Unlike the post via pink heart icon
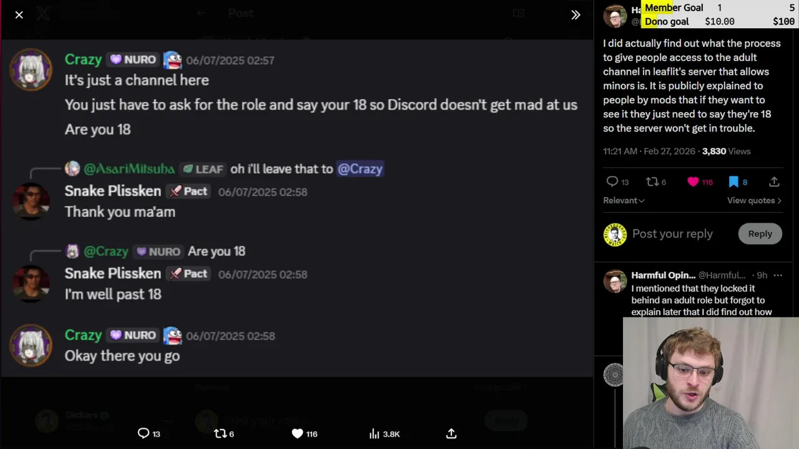The height and width of the screenshot is (449, 799). (x=693, y=181)
